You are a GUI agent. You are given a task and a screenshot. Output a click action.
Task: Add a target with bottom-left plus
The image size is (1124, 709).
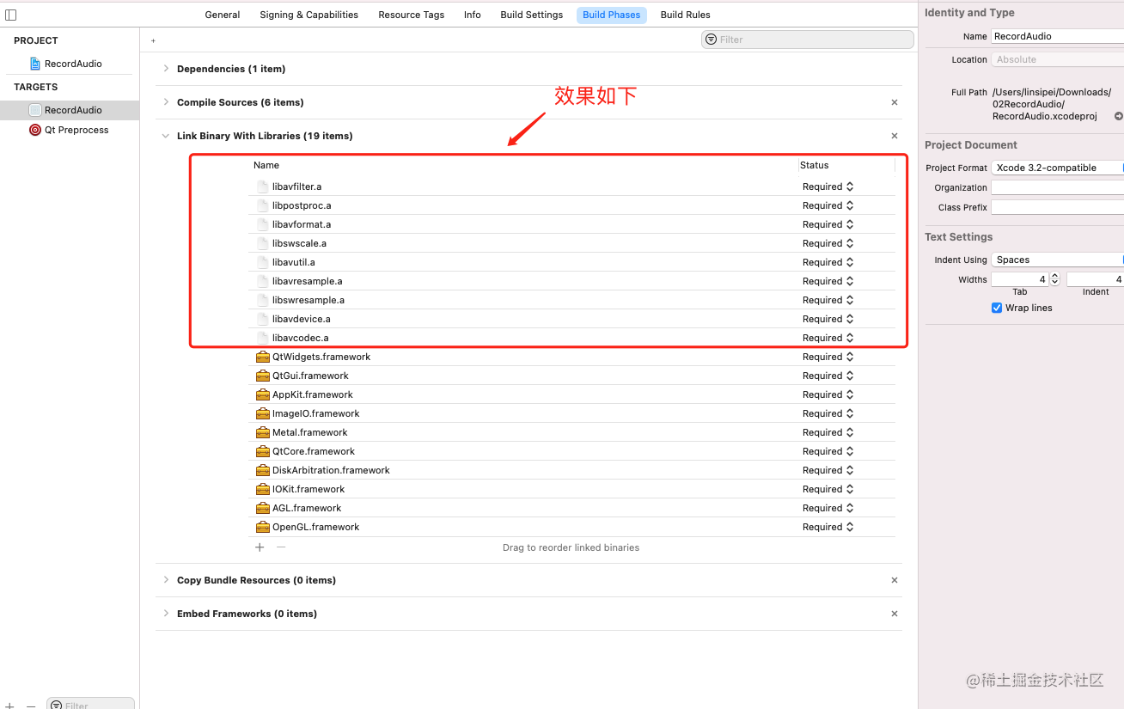pos(10,706)
